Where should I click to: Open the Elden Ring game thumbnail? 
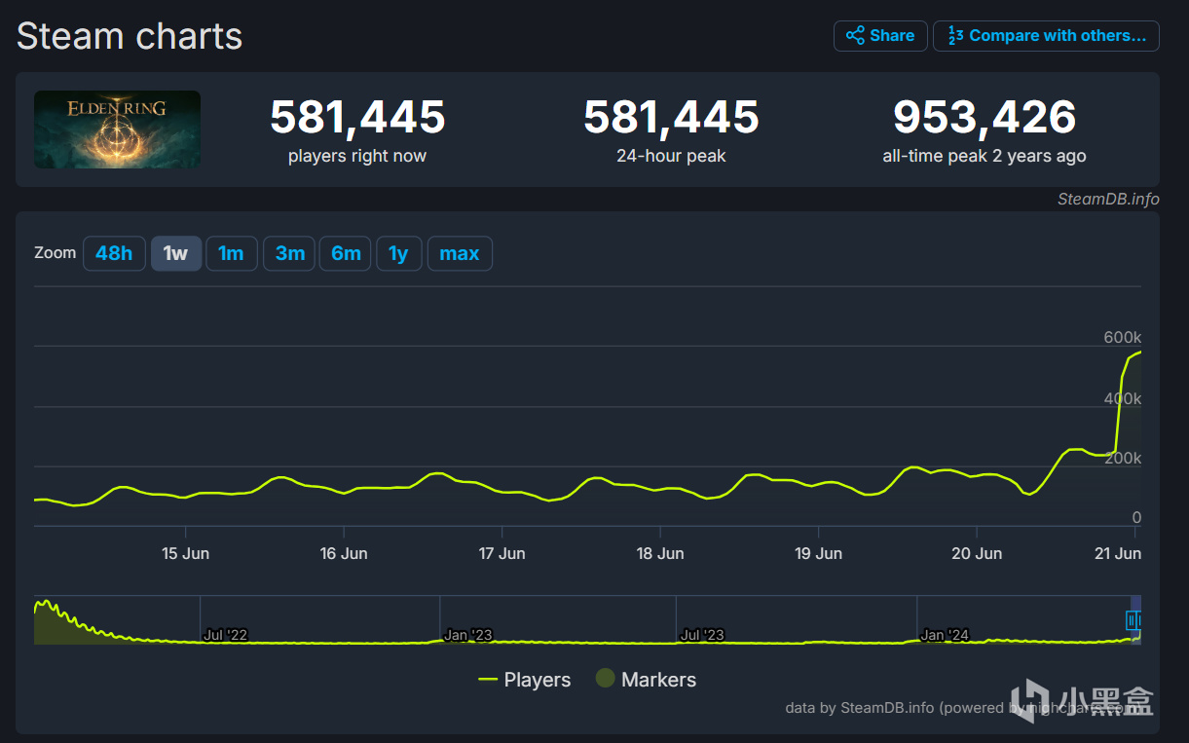118,130
